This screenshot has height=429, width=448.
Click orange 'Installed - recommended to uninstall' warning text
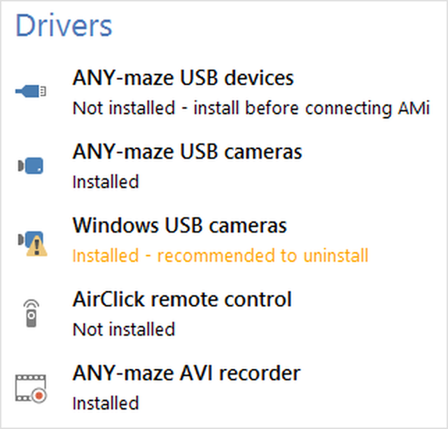220,256
